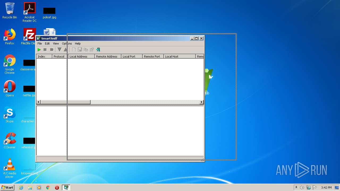The height and width of the screenshot is (191, 340).
Task: Open the Help menu
Action: tap(78, 44)
